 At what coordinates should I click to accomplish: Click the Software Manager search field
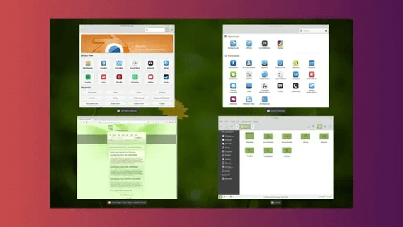point(156,30)
